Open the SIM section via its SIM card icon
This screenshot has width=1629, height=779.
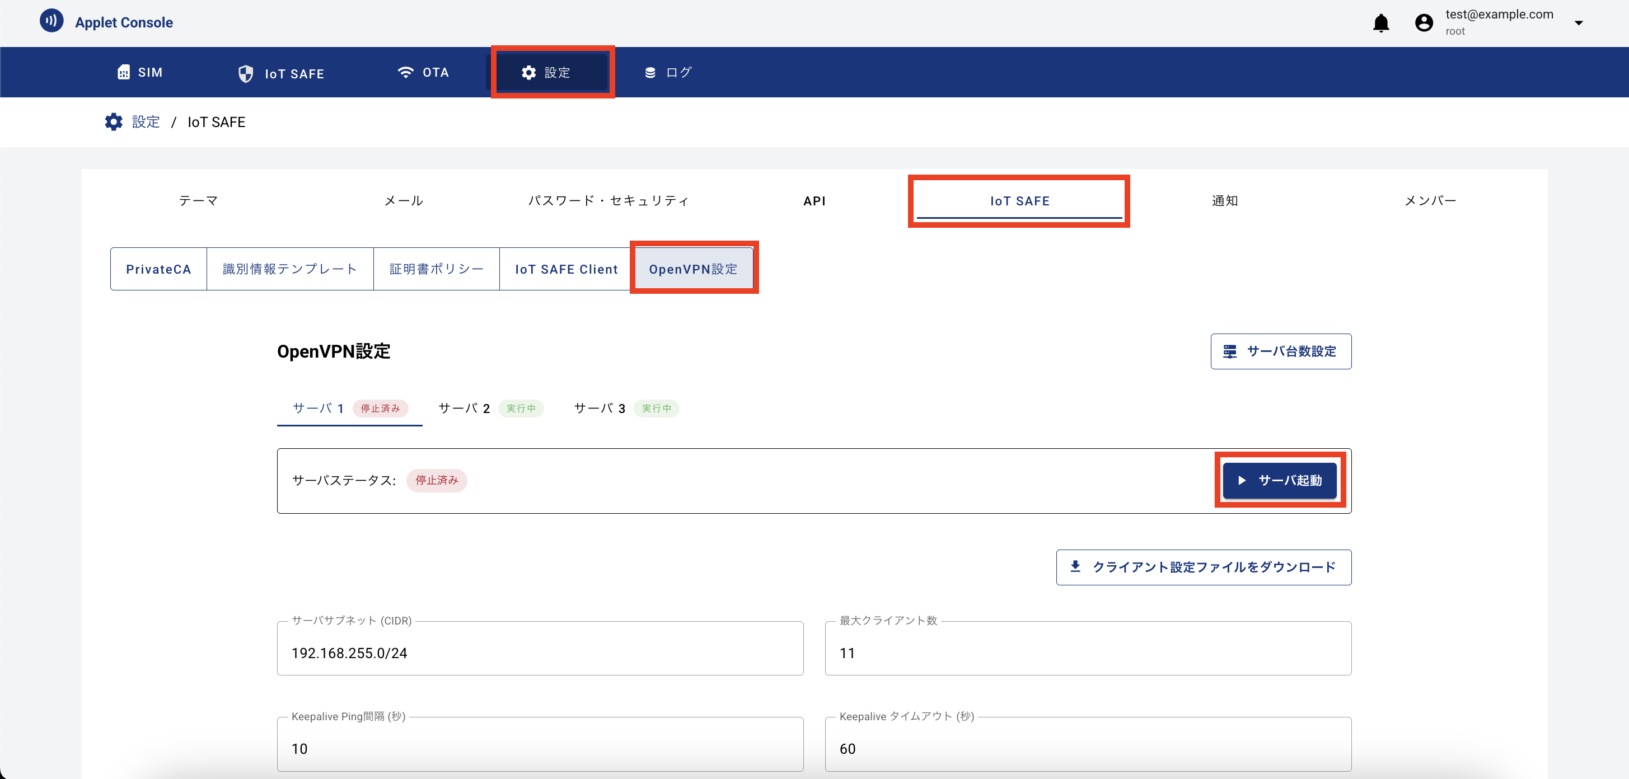click(124, 72)
